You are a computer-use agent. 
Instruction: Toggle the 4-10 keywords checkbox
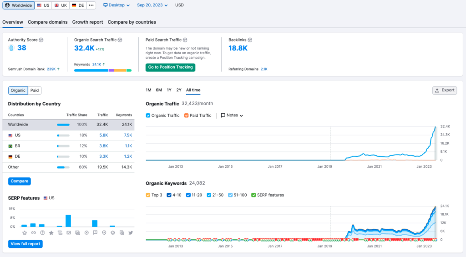(169, 195)
